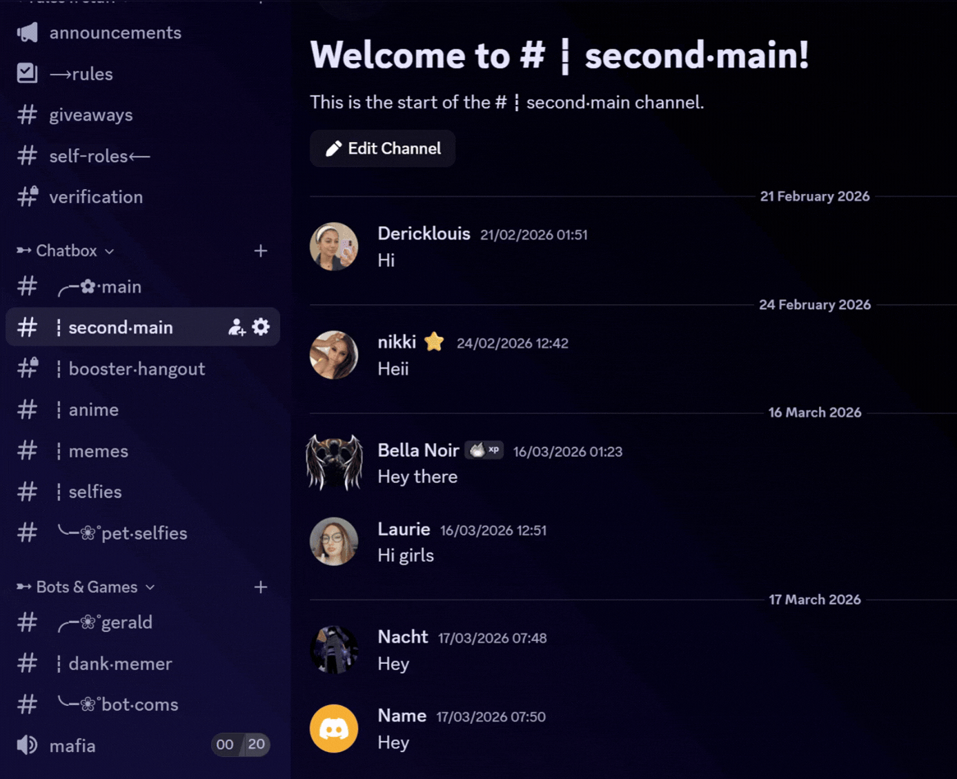Open Dericklouis username profile
The height and width of the screenshot is (779, 957).
pyautogui.click(x=424, y=234)
